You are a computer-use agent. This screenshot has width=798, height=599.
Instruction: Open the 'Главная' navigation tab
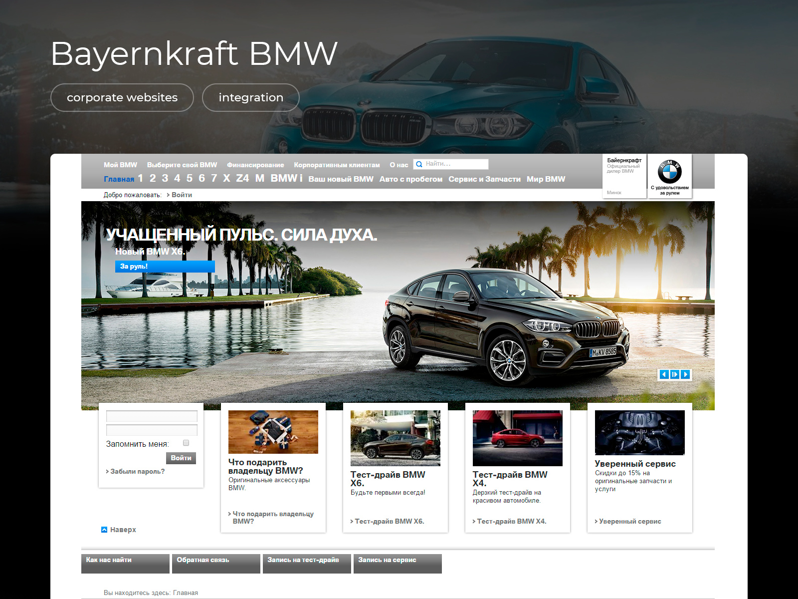click(x=118, y=178)
